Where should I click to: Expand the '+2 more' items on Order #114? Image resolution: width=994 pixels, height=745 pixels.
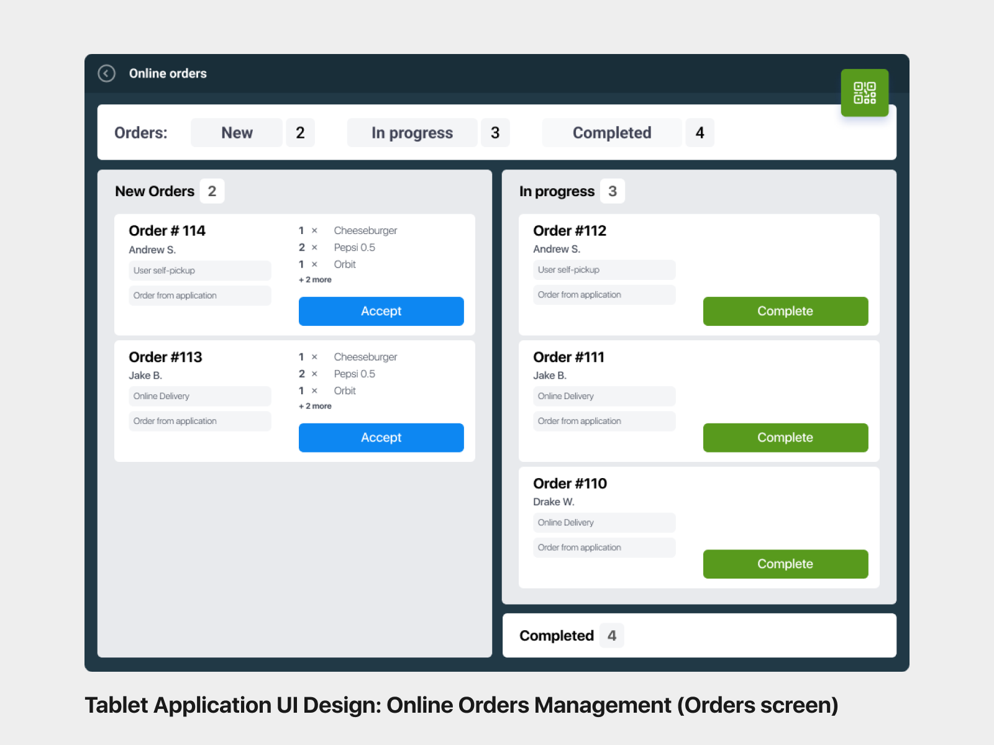point(314,279)
